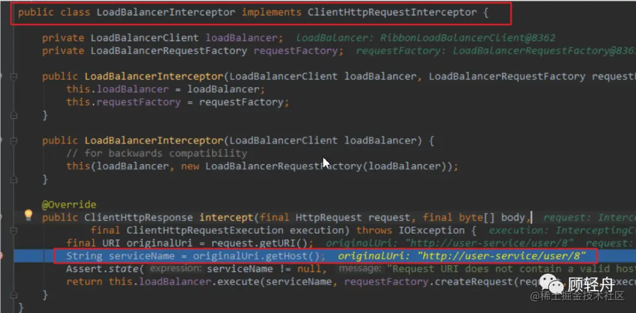Click ClientHttpRequestExecution parameter type
The height and width of the screenshot is (313, 636).
tap(205, 231)
